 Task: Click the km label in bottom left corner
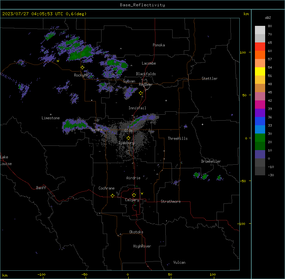pos(5,275)
